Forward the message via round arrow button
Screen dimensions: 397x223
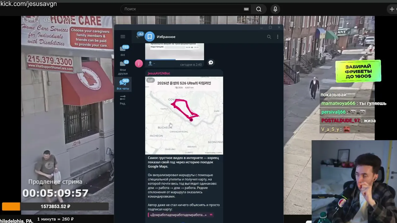pos(211,63)
